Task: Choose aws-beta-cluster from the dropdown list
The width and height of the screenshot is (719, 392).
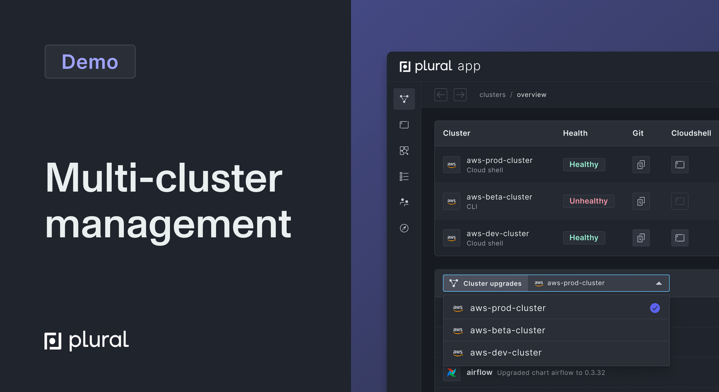Action: pyautogui.click(x=556, y=330)
